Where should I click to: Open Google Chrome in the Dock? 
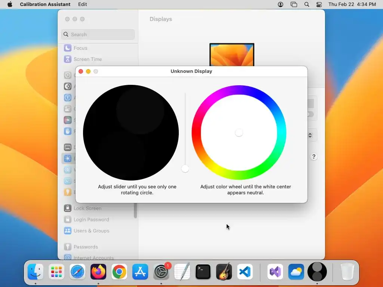click(x=119, y=272)
